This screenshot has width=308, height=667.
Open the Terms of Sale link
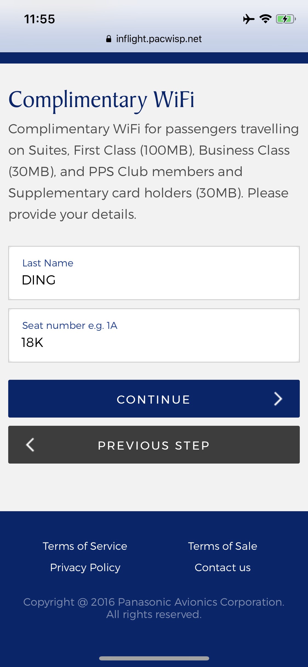click(x=223, y=546)
